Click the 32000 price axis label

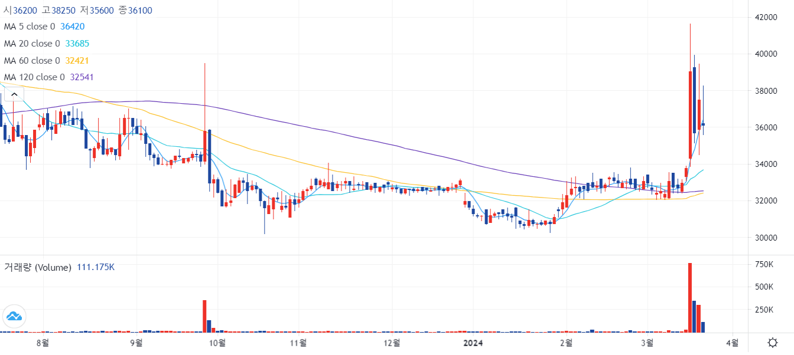[766, 201]
